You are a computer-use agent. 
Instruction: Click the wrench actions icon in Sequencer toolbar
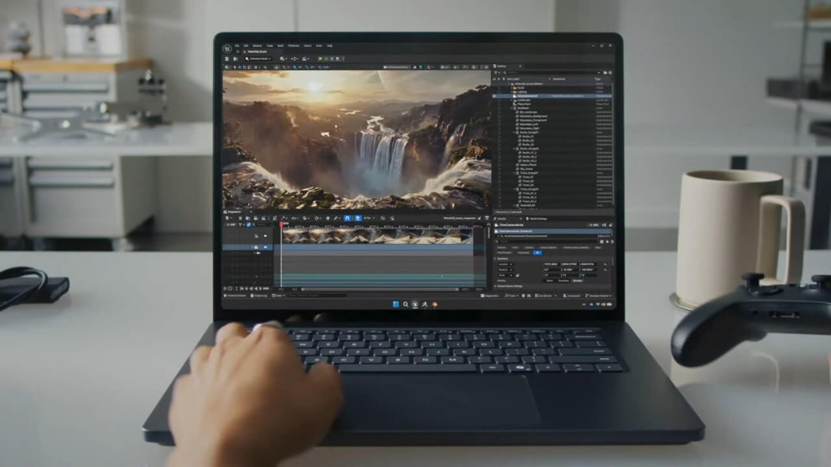pos(284,218)
